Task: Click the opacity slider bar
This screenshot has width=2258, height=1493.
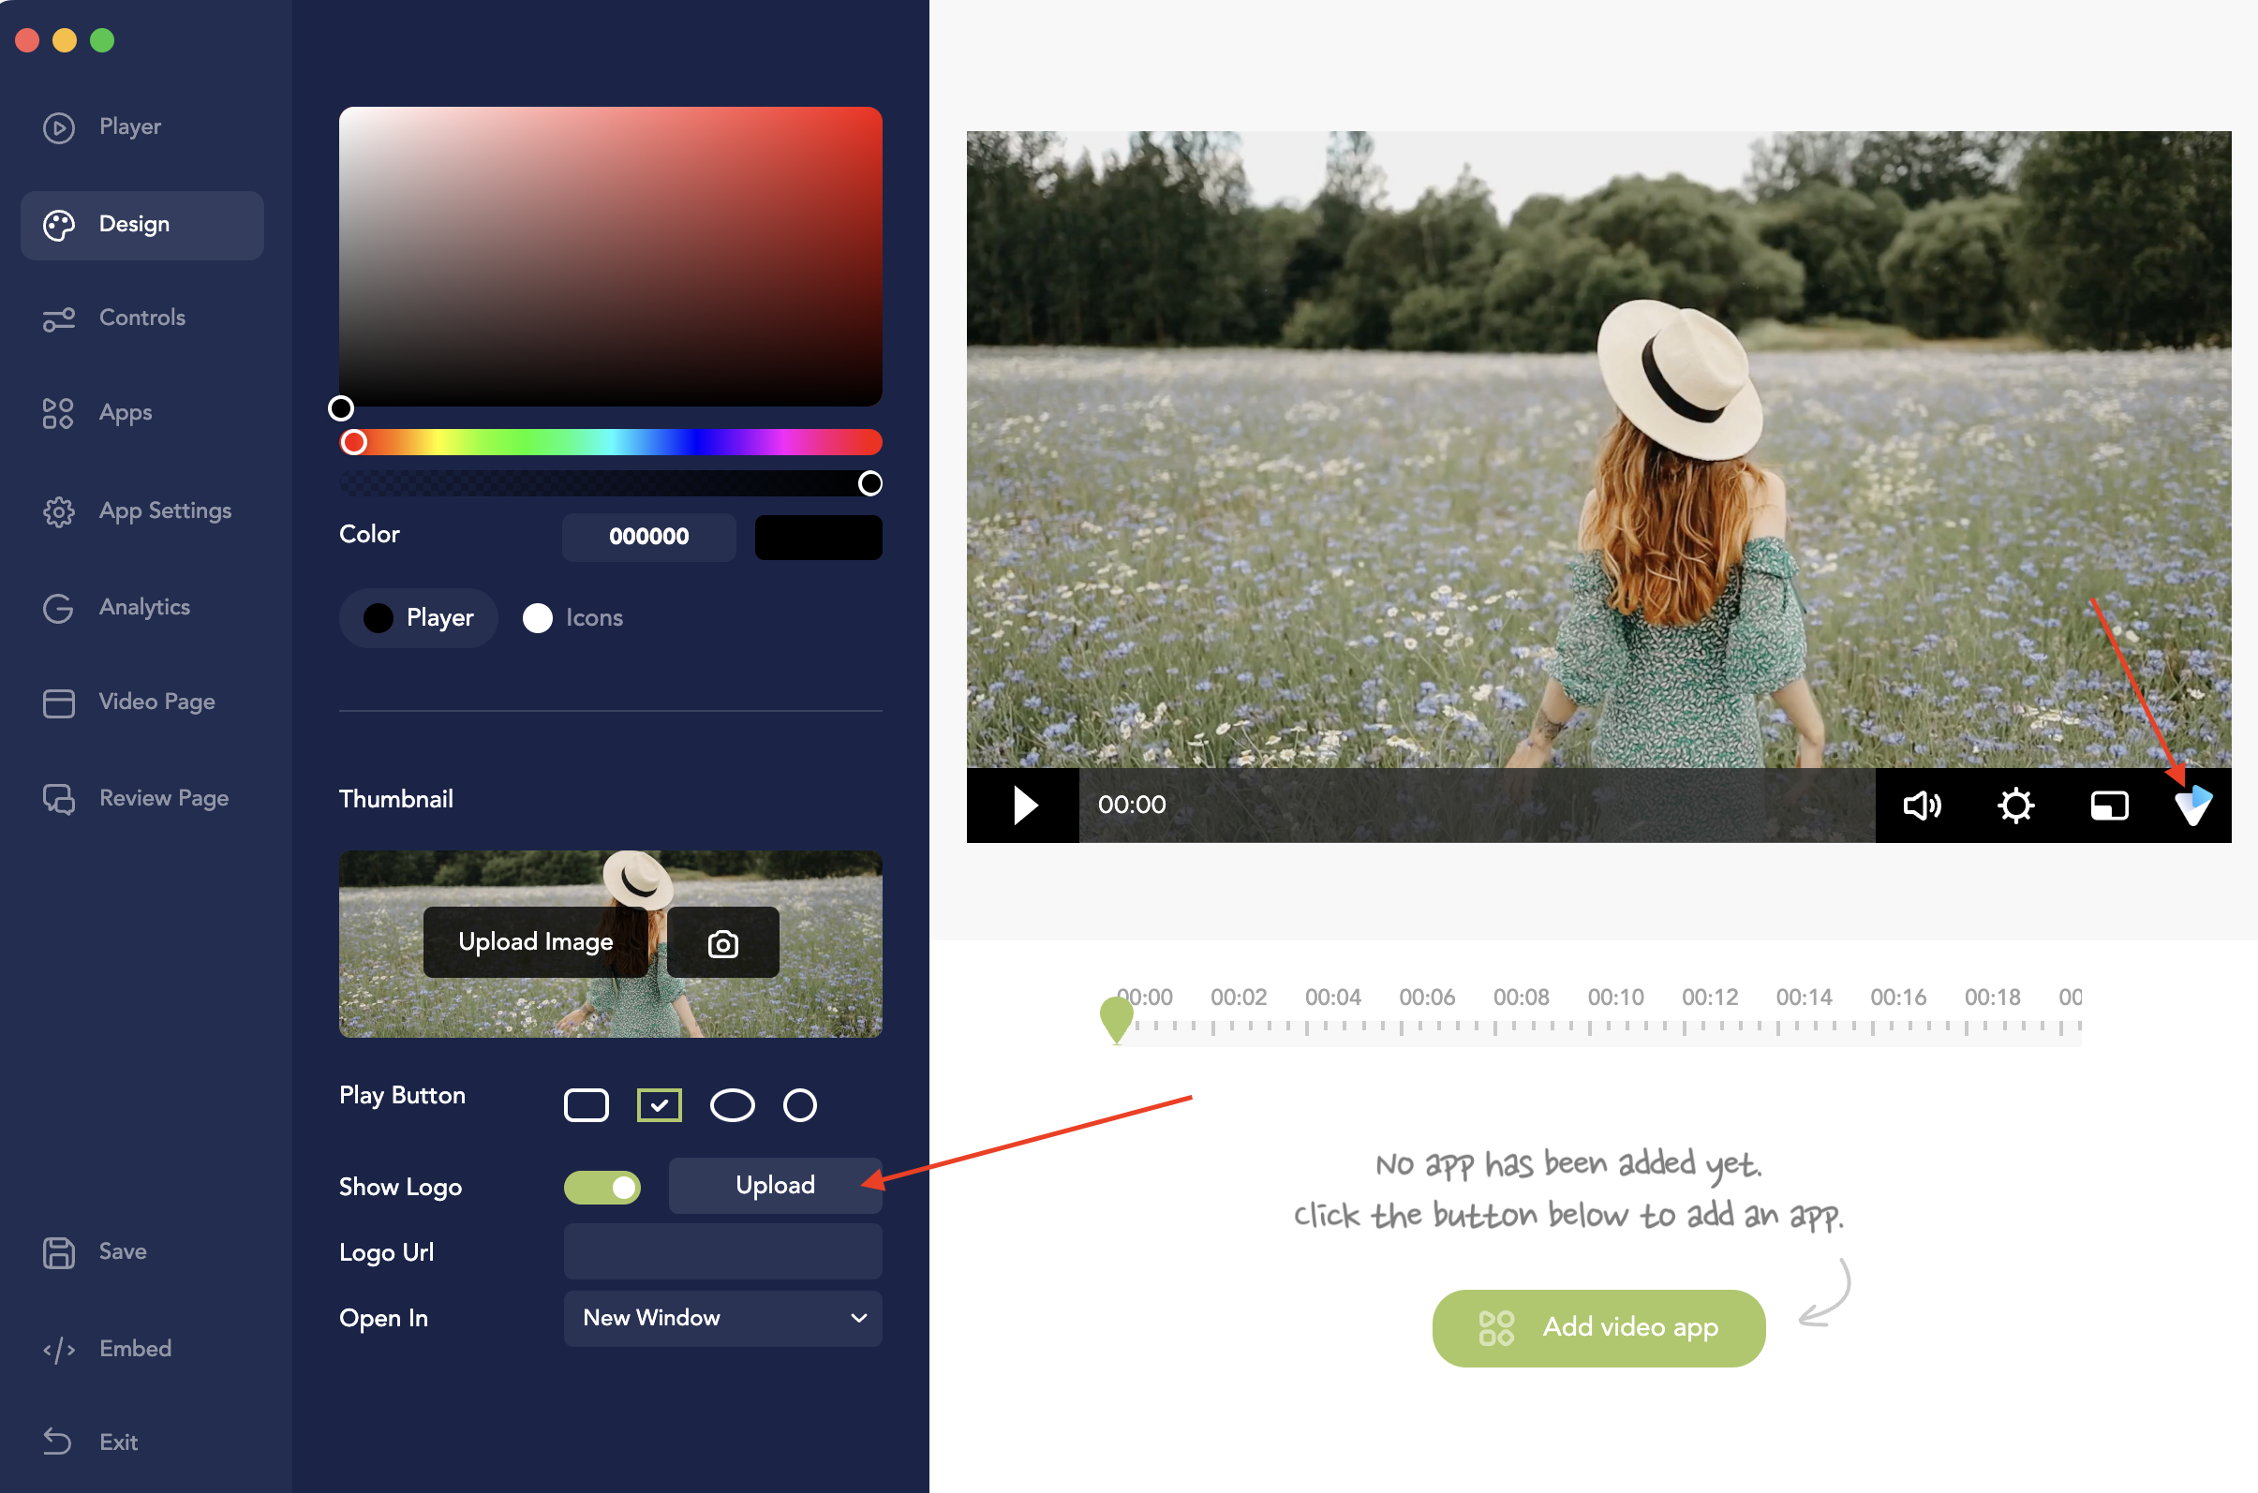Action: [x=611, y=483]
